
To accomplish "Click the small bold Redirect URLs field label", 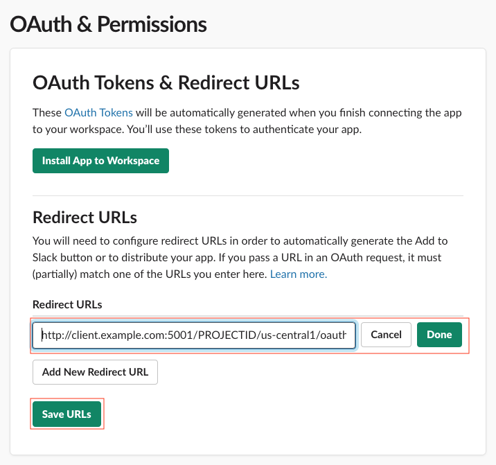I will [x=67, y=304].
